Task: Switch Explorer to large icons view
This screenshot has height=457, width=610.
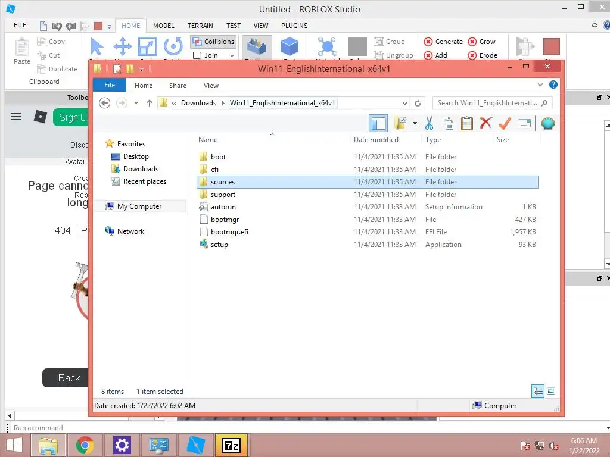Action: (551, 392)
